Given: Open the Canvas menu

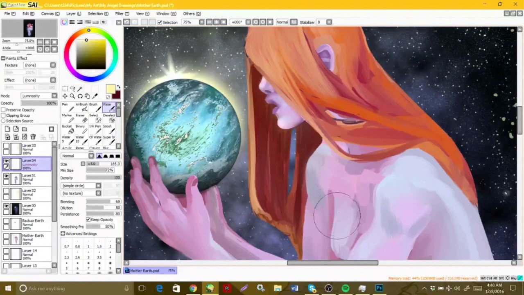Looking at the screenshot, I should pyautogui.click(x=50, y=14).
